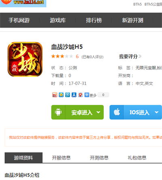Switch to 开服信息 tab

click(x=61, y=158)
